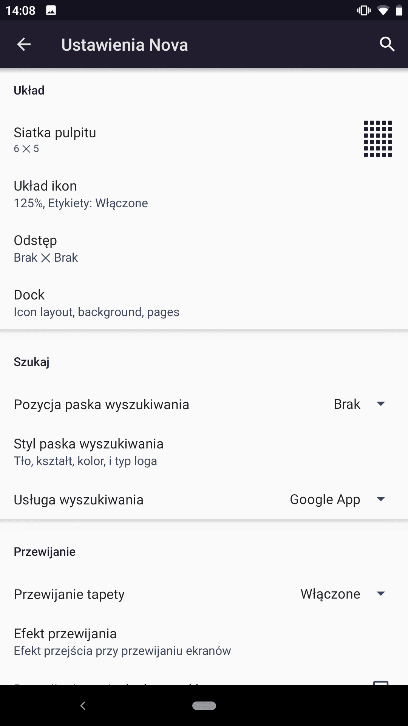Viewport: 408px width, 726px height.
Task: Tap the image notification icon
Action: pyautogui.click(x=51, y=11)
